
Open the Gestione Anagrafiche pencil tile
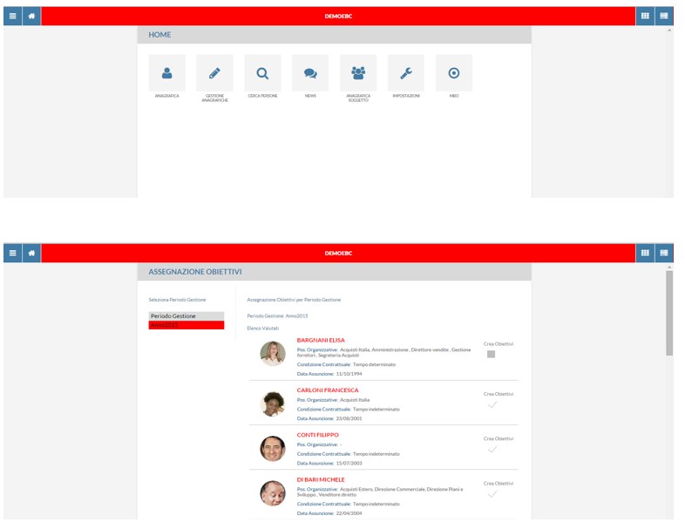214,73
